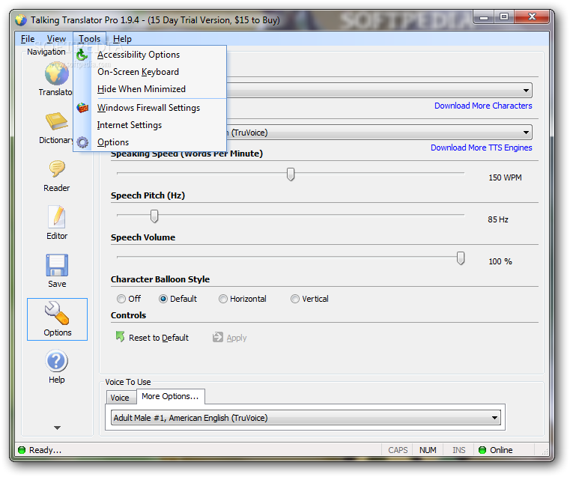Open the Help question mark icon

coord(56,361)
